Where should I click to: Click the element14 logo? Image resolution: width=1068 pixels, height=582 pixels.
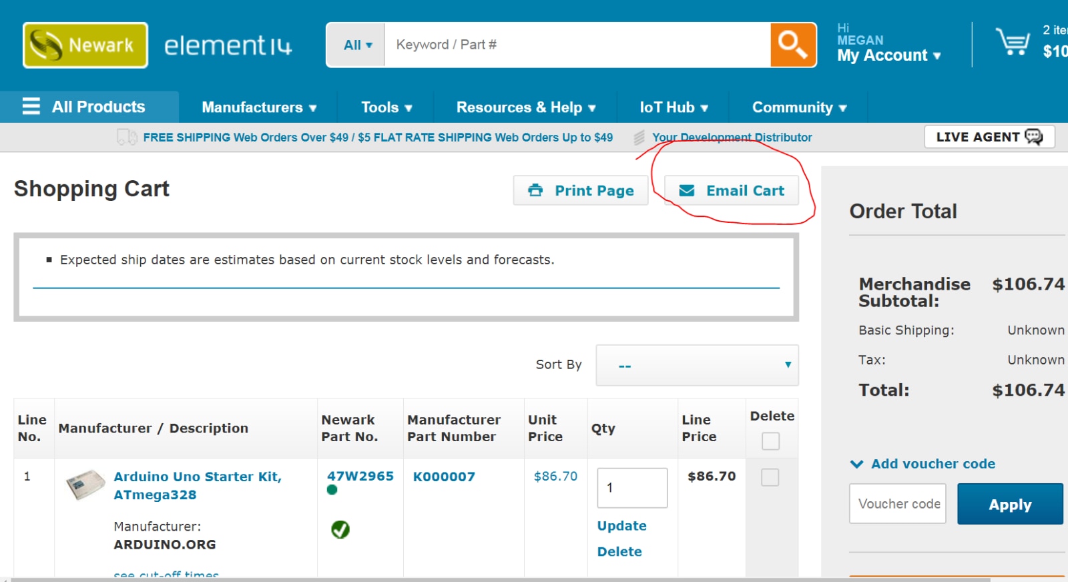click(x=228, y=45)
